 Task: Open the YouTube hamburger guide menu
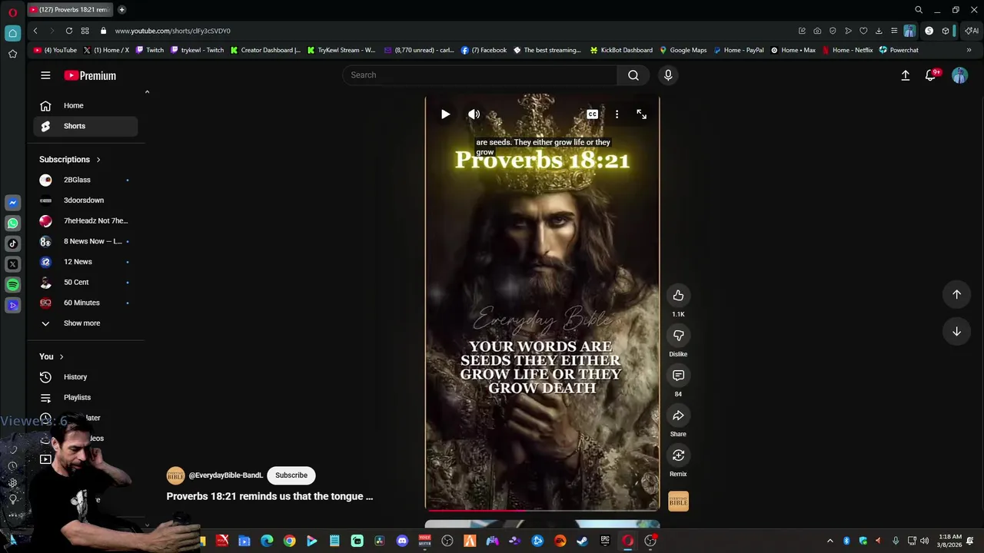point(45,75)
